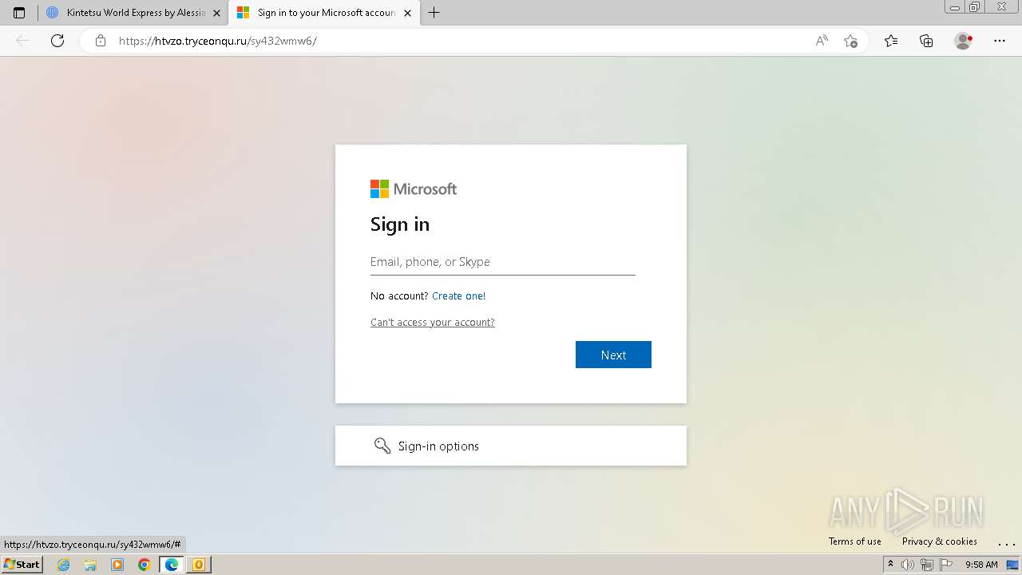
Task: Open Can't access your account link
Action: pyautogui.click(x=433, y=323)
